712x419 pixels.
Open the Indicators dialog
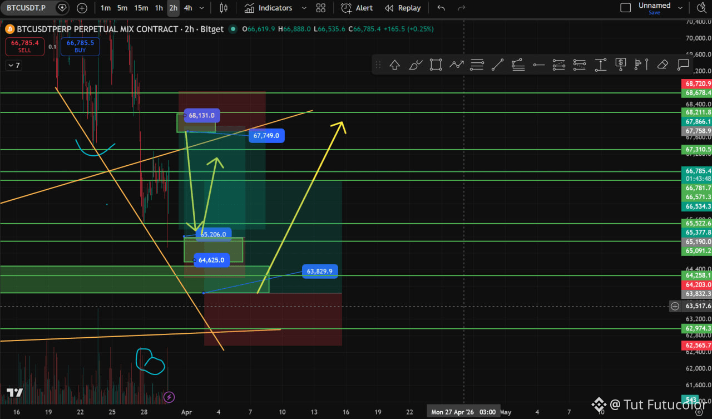pyautogui.click(x=269, y=8)
